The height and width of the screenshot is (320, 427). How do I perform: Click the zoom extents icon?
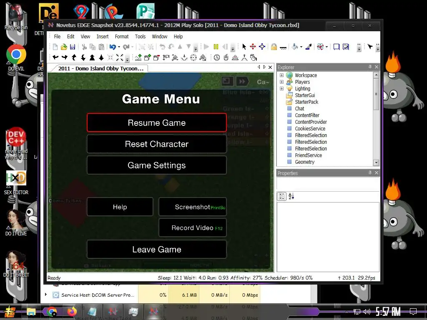click(120, 57)
